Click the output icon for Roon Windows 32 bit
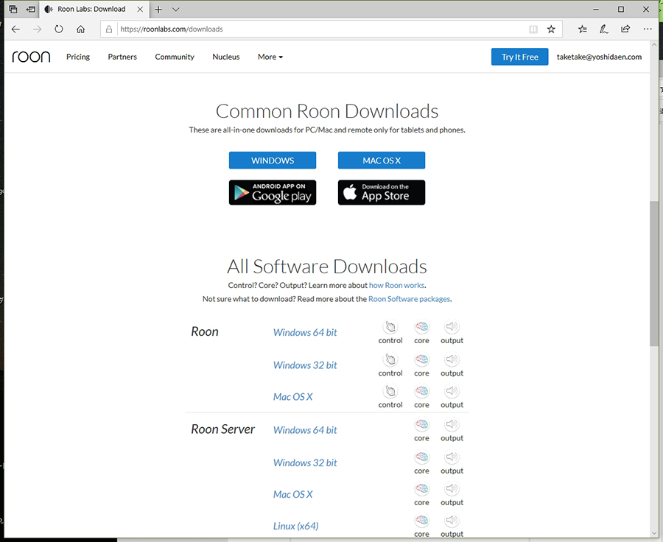663x542 pixels. point(452,360)
